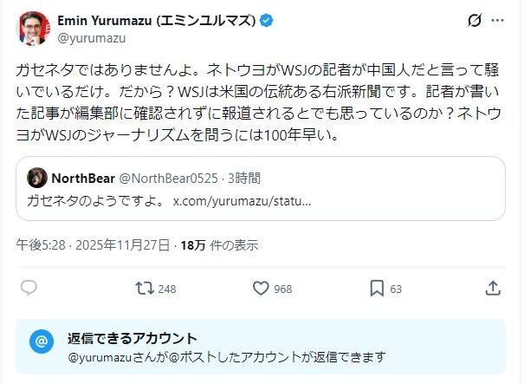531x384 pixels.
Task: Open the NorthBear name in quoted post
Action: coord(83,179)
